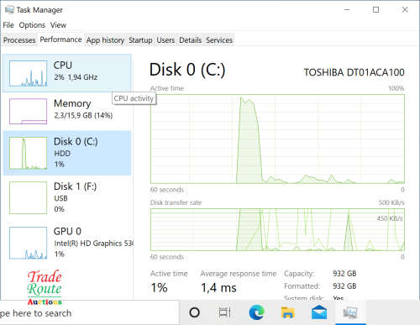The width and height of the screenshot is (420, 325).
Task: Click the Cortana circle icon in taskbar
Action: (195, 312)
